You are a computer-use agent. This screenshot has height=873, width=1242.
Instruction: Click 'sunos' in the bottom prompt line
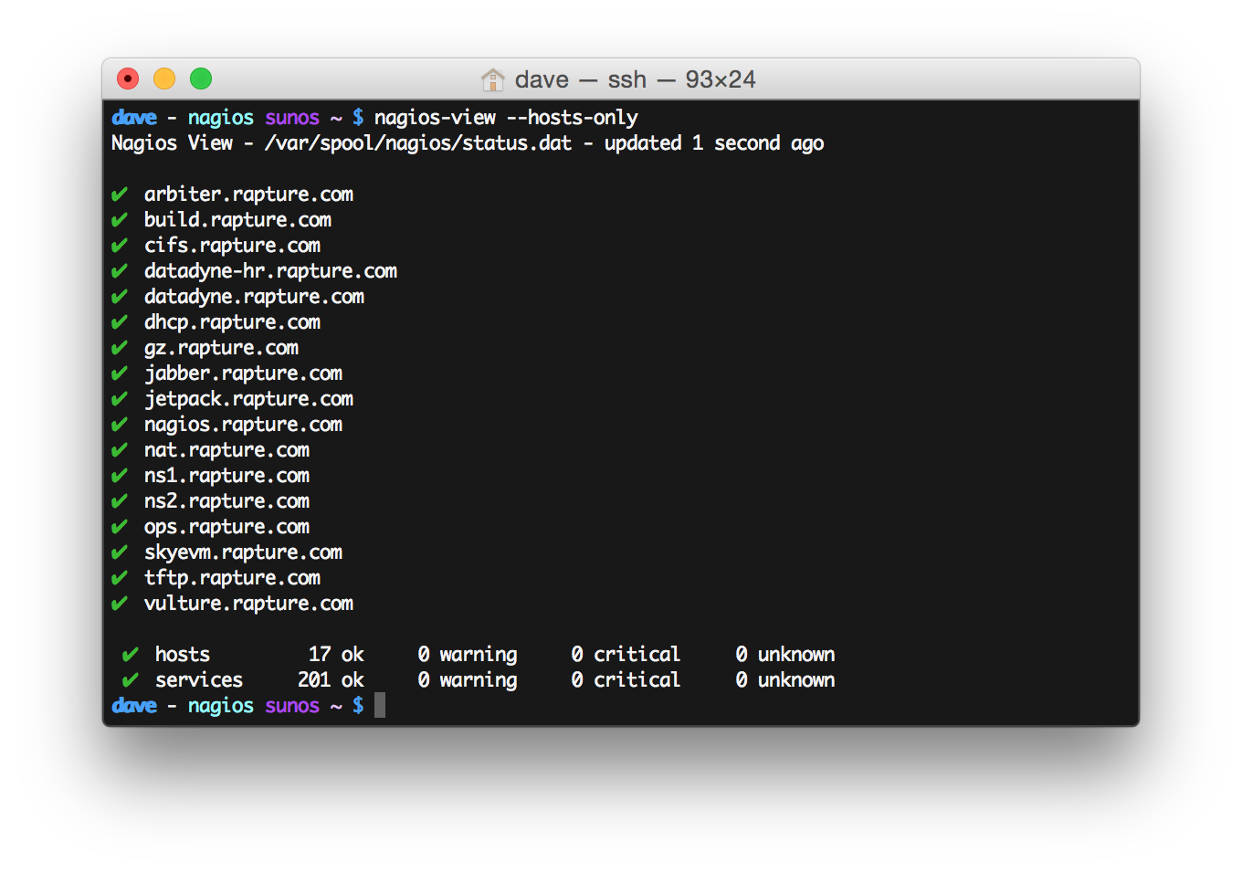point(292,706)
